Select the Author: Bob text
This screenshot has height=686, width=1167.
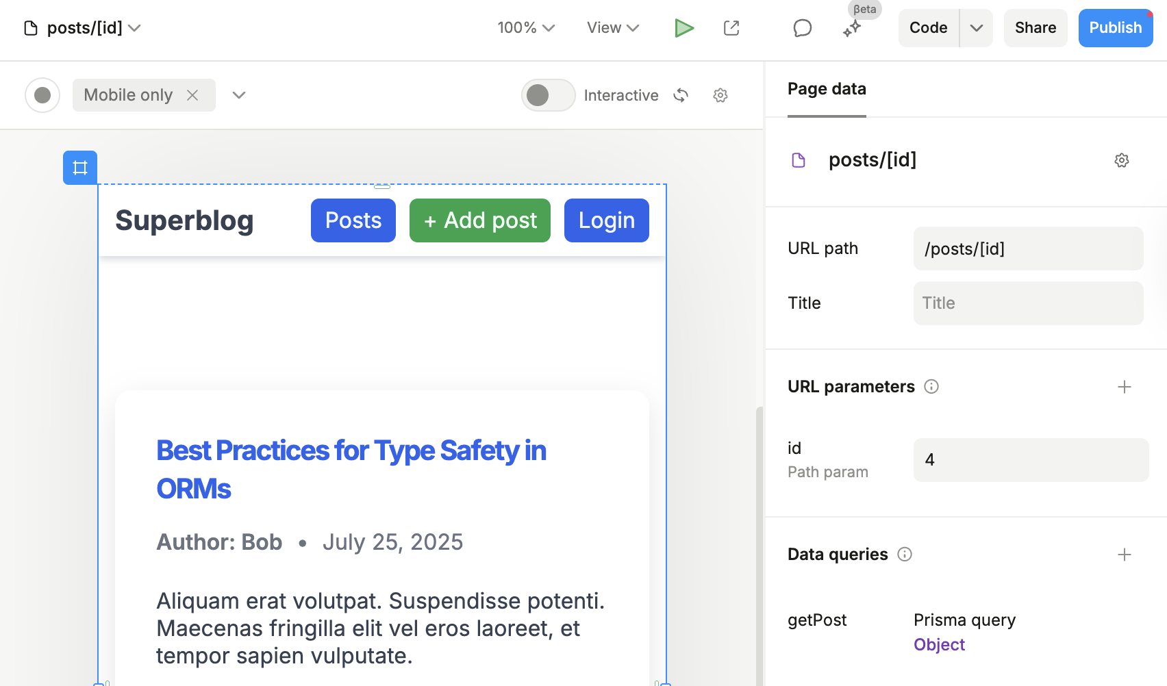click(219, 542)
